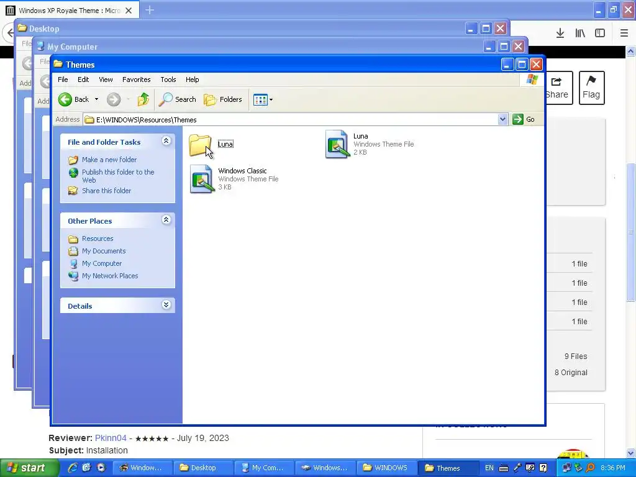Switch to Desktop taskbar button
This screenshot has width=636, height=477.
[x=204, y=468]
